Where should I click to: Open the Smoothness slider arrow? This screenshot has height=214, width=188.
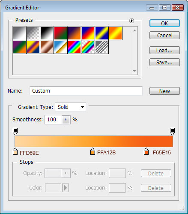click(x=66, y=120)
